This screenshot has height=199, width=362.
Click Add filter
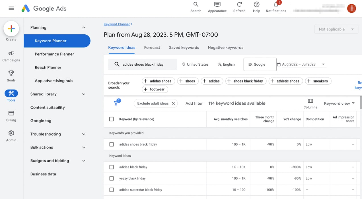pyautogui.click(x=194, y=103)
